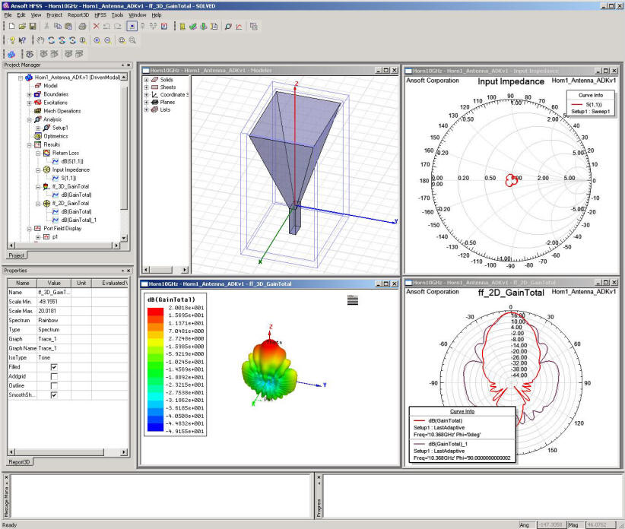625x529 pixels.
Task: Toggle the Filled checkbox
Action: (54, 367)
